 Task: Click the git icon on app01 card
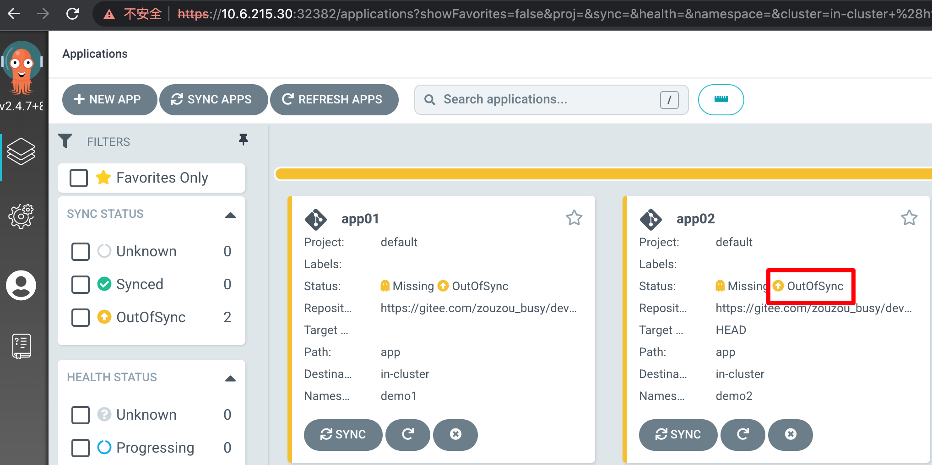pyautogui.click(x=316, y=219)
